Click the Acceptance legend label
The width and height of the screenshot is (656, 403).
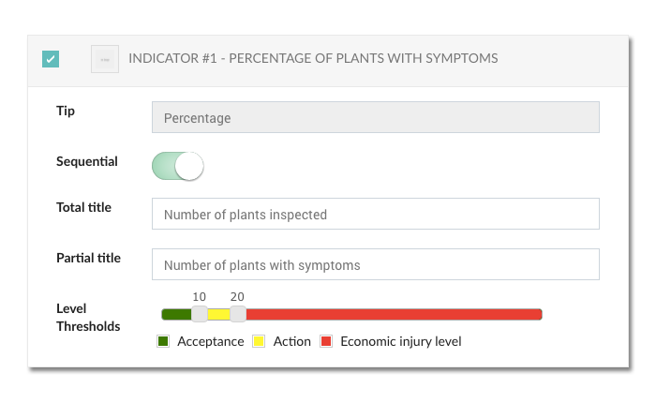(211, 341)
